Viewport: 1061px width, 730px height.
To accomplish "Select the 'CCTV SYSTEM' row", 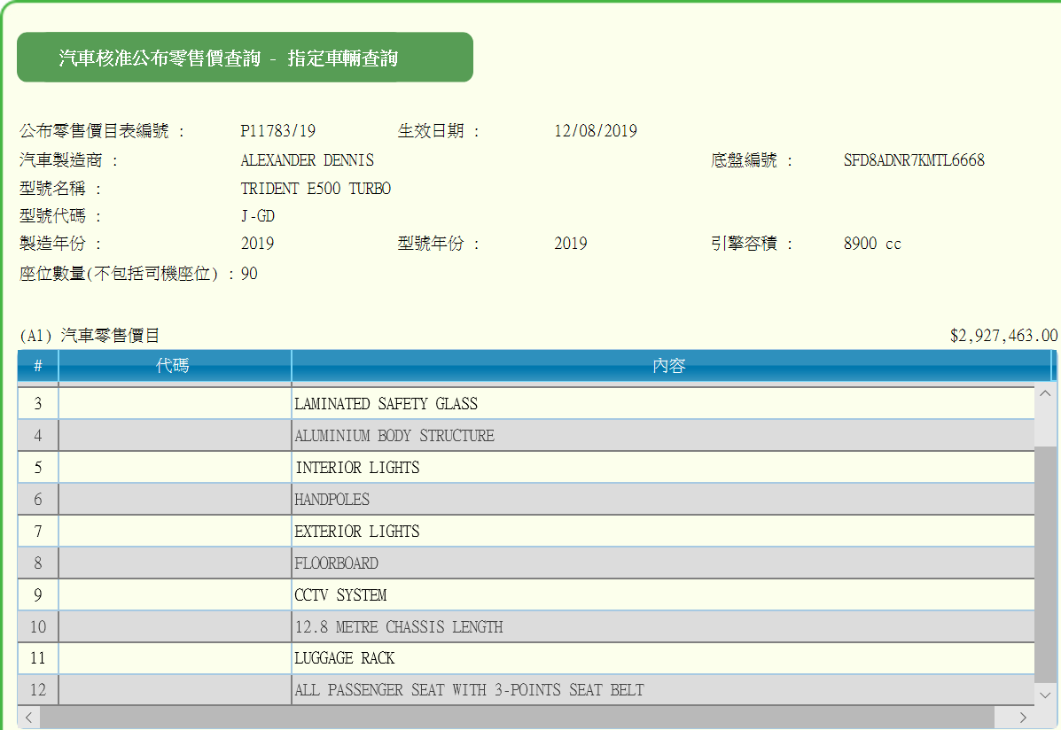I will point(527,594).
